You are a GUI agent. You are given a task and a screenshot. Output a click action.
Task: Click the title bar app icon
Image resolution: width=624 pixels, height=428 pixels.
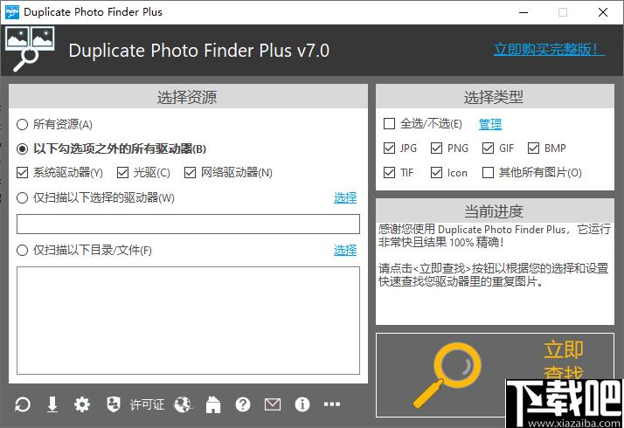tap(12, 12)
